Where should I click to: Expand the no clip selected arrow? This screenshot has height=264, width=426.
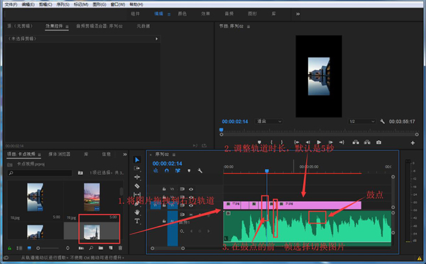(x=156, y=39)
